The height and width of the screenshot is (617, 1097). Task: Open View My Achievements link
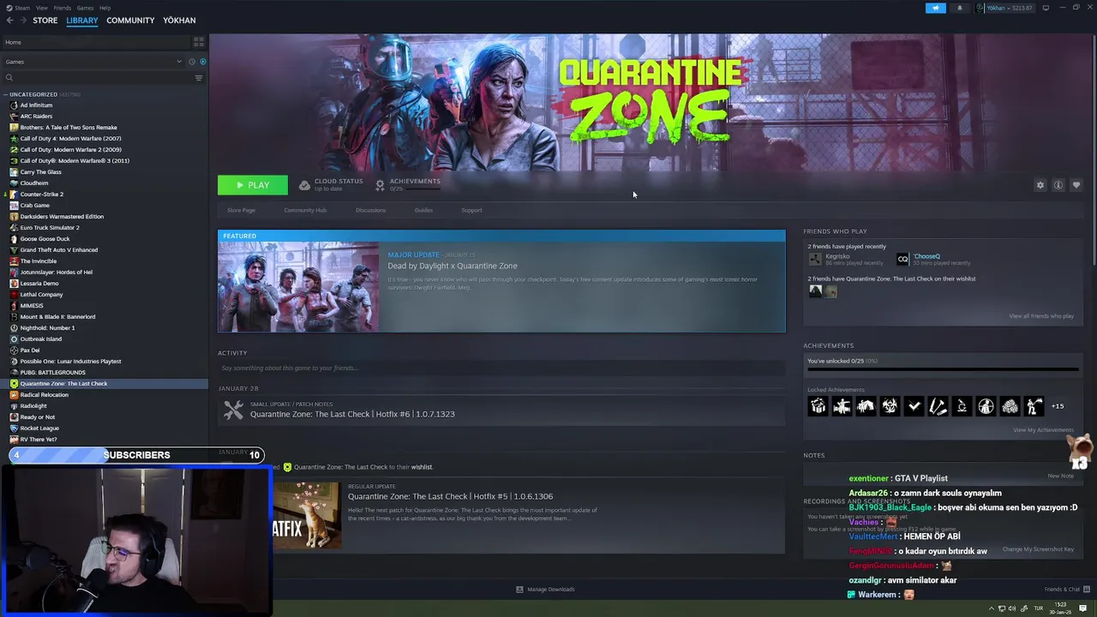point(1043,430)
